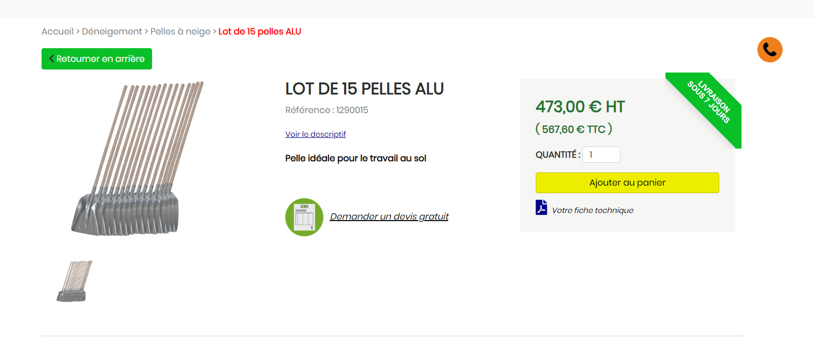This screenshot has width=814, height=357.
Task: Add product with Ajouter au panier
Action: coord(627,183)
